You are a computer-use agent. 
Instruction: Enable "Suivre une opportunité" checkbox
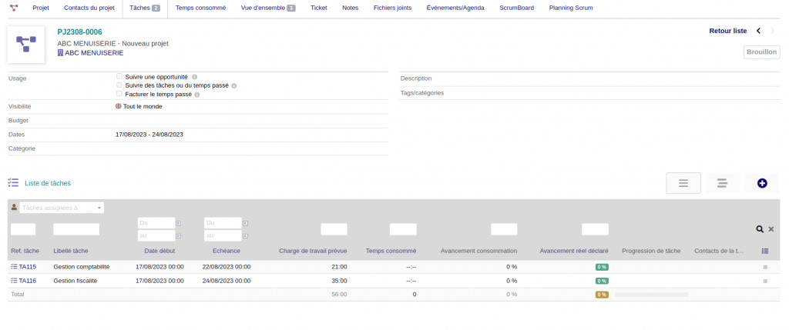click(119, 76)
